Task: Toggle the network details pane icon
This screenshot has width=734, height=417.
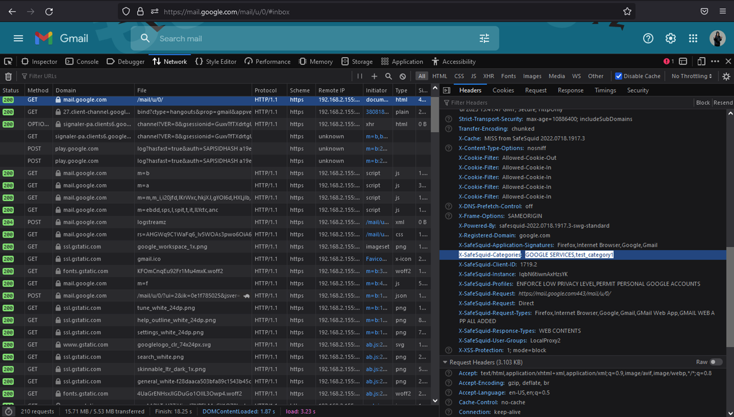Action: click(x=446, y=90)
